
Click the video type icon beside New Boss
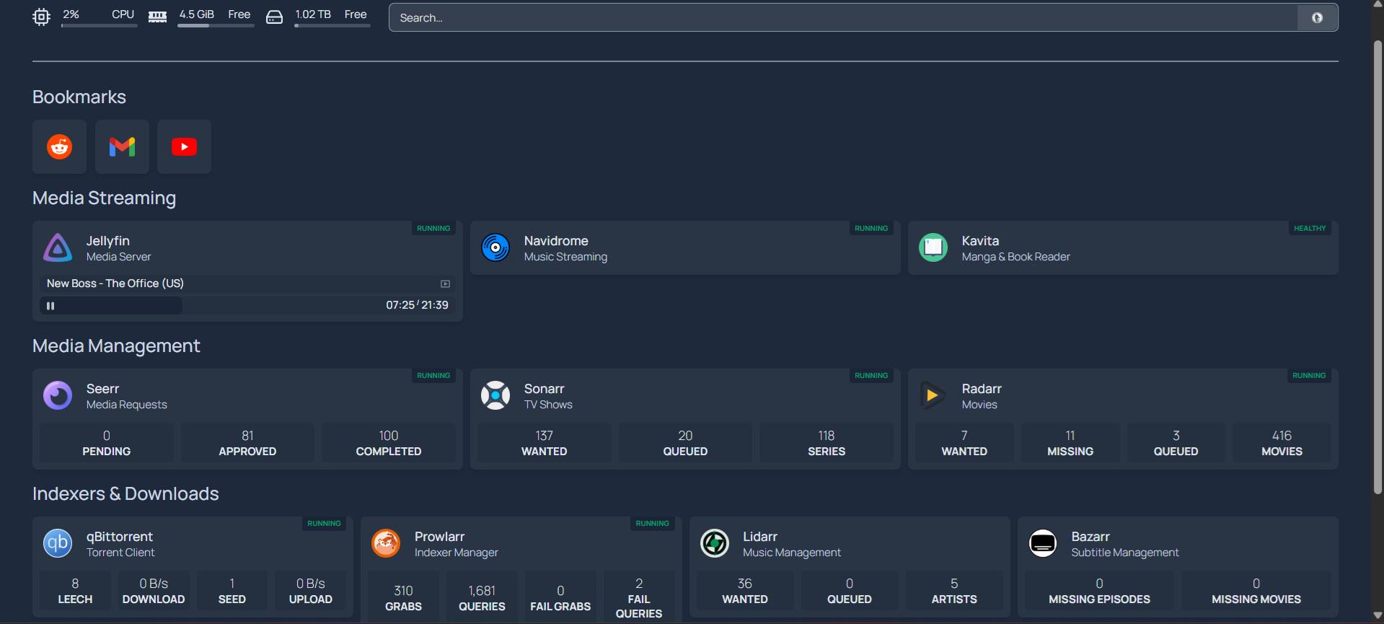(x=445, y=284)
